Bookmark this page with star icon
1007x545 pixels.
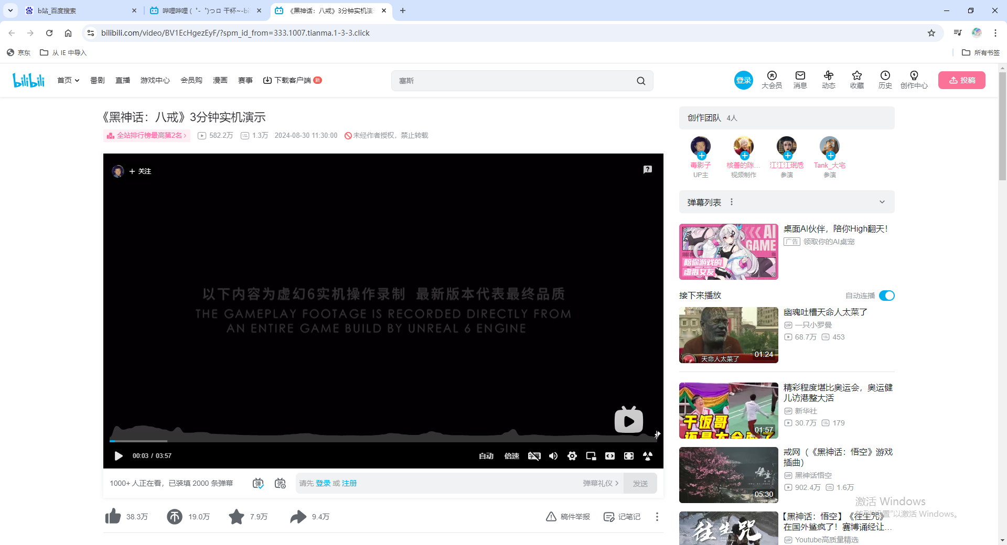[931, 33]
